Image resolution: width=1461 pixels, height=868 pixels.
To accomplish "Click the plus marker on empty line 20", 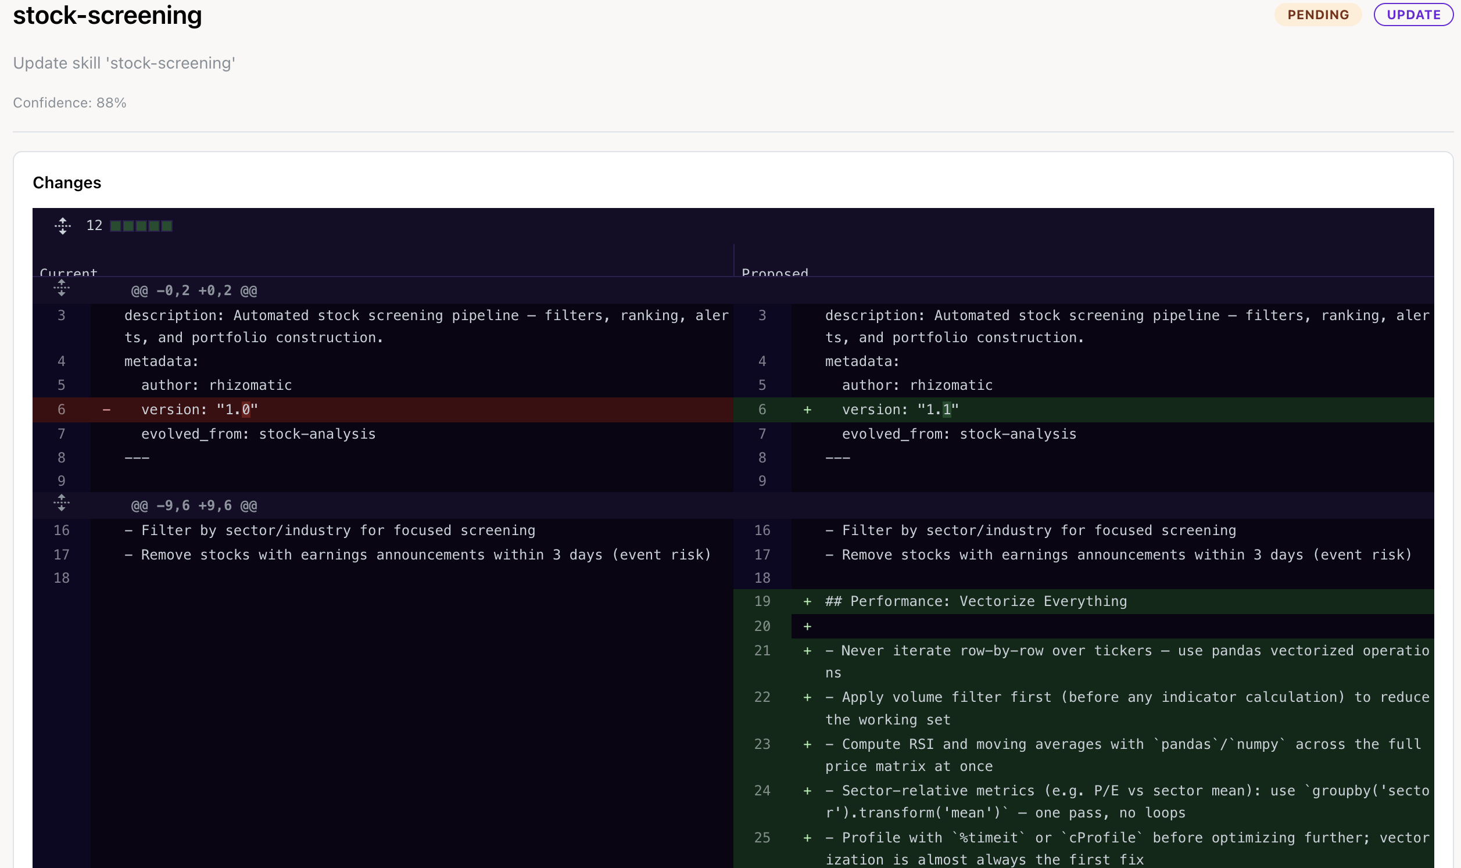I will pyautogui.click(x=807, y=626).
